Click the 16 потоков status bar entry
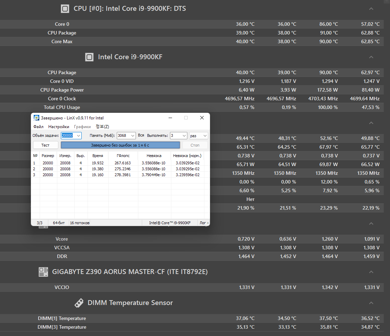390x336 pixels. coord(80,223)
